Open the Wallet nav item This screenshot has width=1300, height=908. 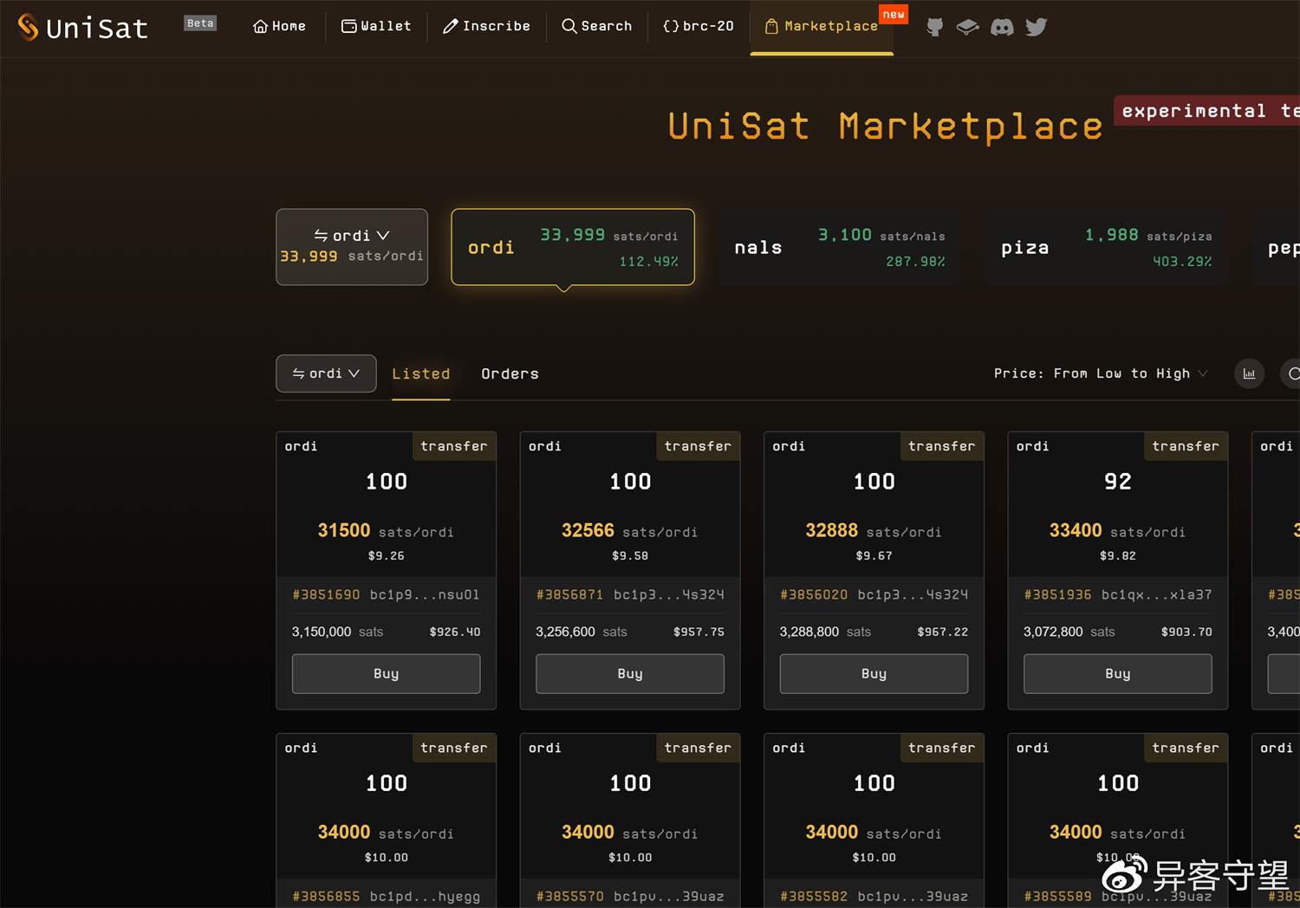[376, 26]
